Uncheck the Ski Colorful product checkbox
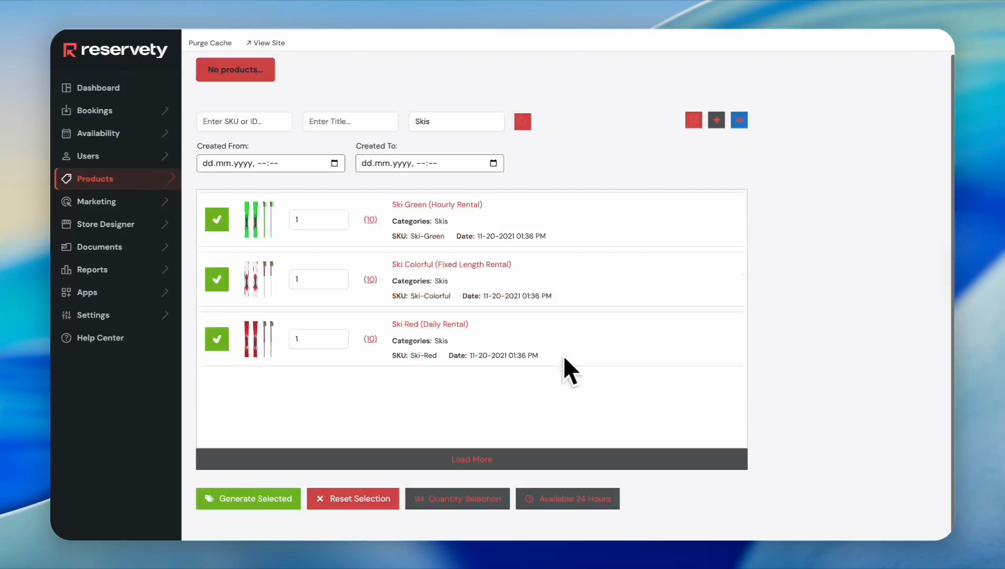Screen dimensions: 1005x569 pyautogui.click(x=217, y=279)
